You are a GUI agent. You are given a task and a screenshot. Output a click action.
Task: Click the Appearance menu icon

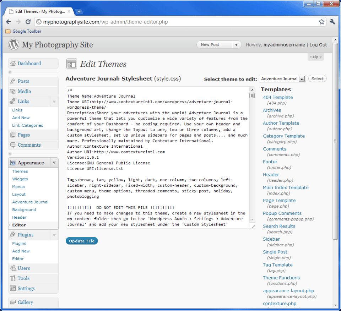(x=13, y=163)
